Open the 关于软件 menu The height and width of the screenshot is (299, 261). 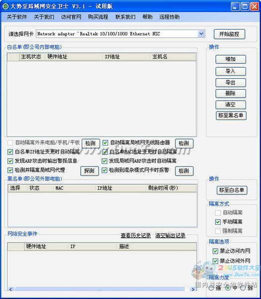pyautogui.click(x=17, y=17)
